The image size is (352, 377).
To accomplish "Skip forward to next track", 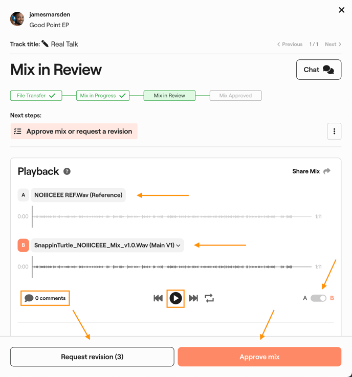I will pyautogui.click(x=193, y=298).
